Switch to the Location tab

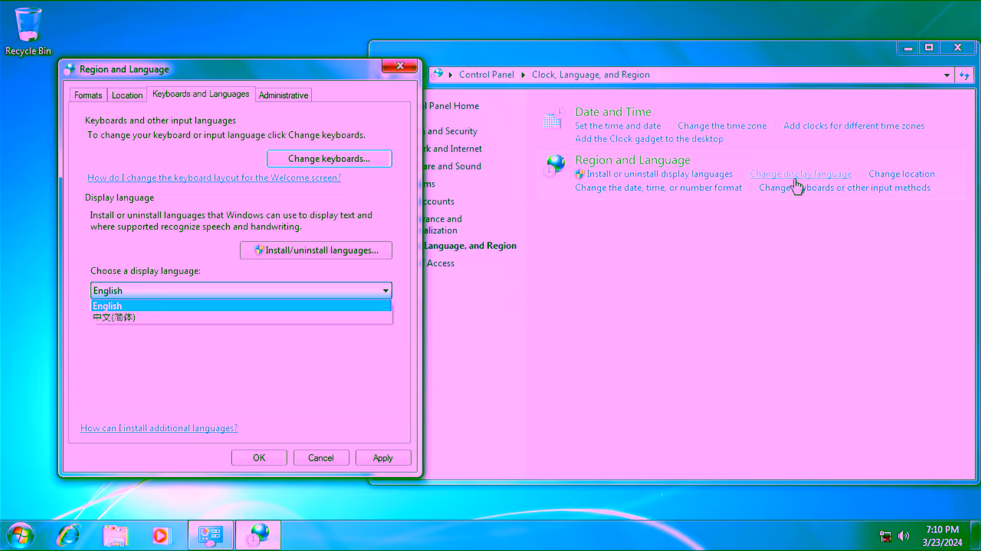click(x=127, y=95)
